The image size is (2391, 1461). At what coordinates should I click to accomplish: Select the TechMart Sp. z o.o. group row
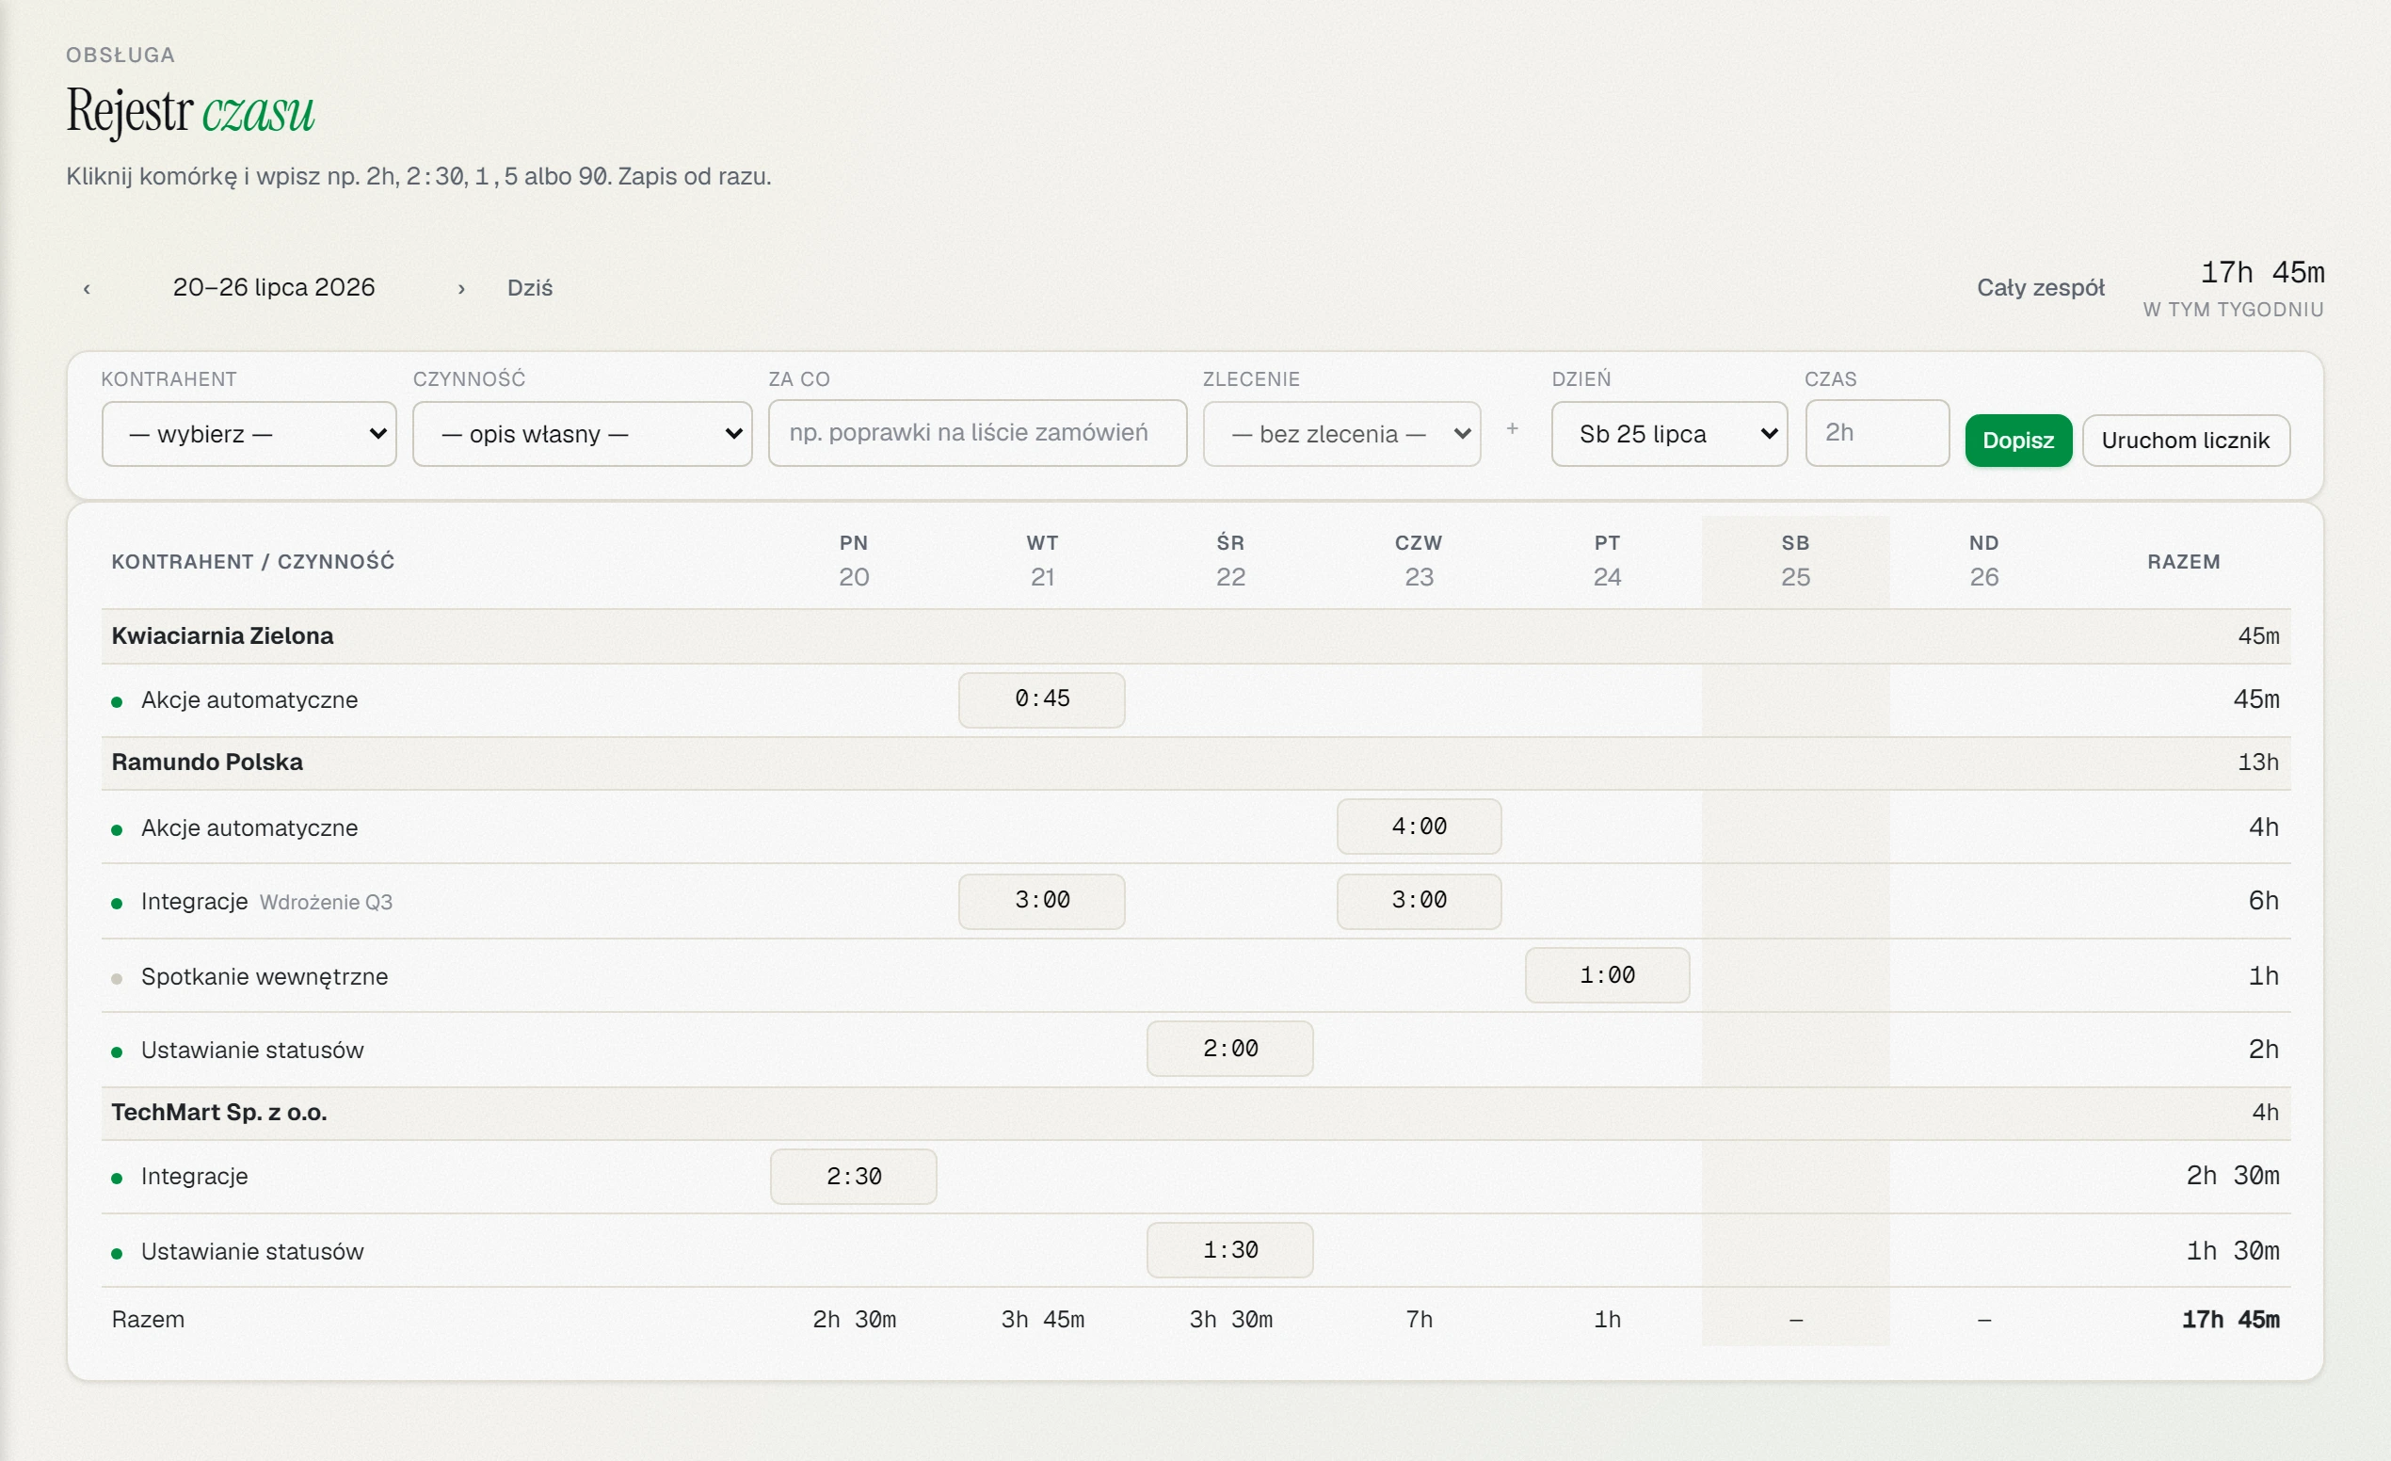(x=1195, y=1113)
